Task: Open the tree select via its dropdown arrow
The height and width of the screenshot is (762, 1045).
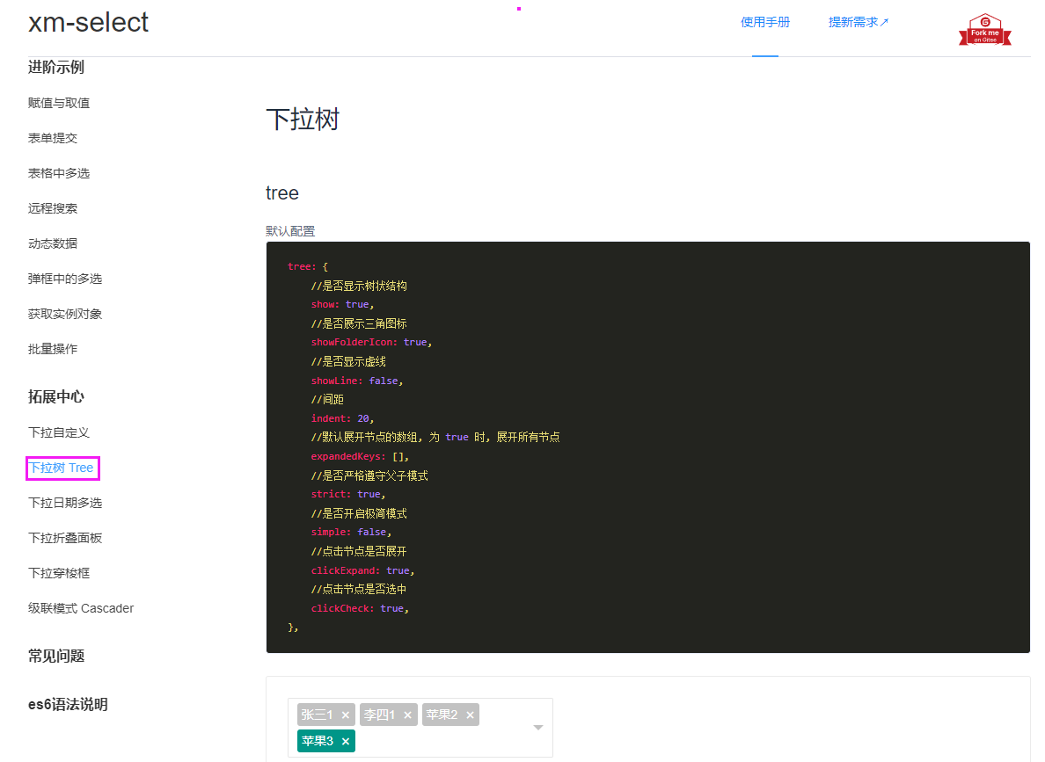Action: click(x=537, y=727)
